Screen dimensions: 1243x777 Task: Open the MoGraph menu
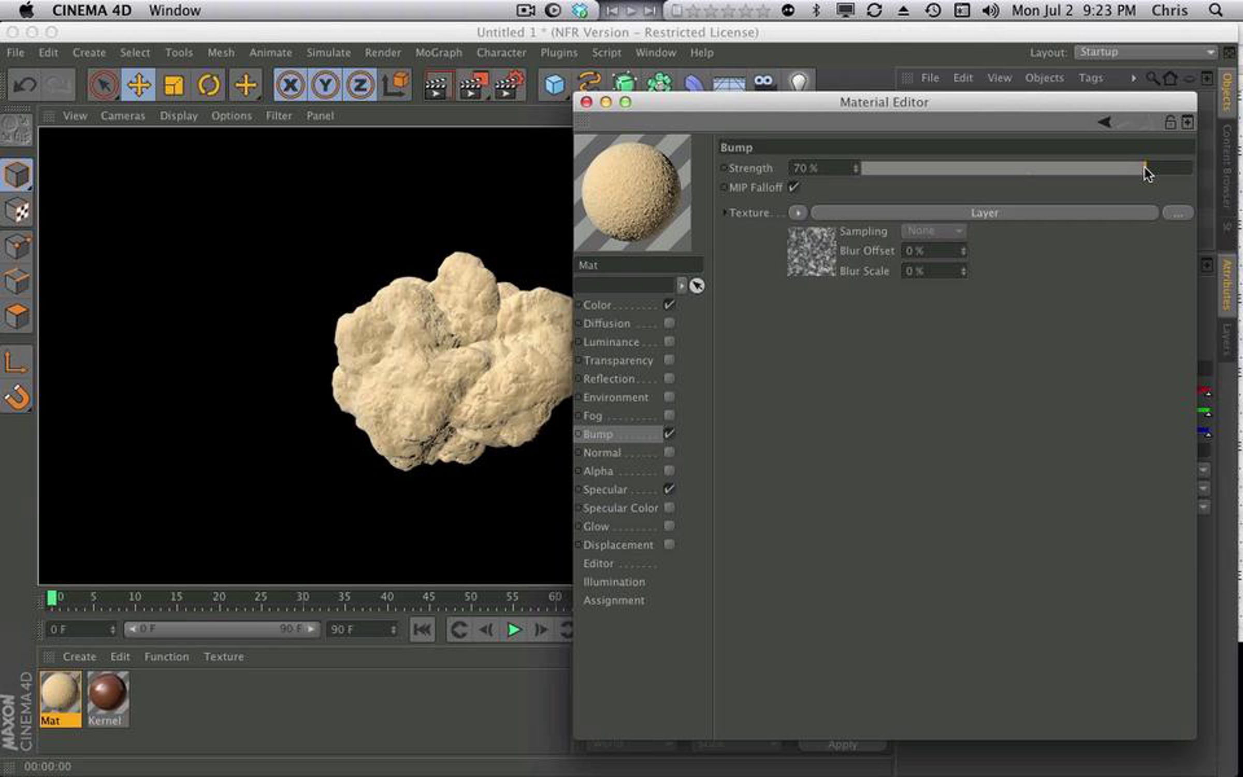(438, 53)
